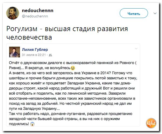Click the nedouchennn display name
The image size is (162, 134).
pos(37,10)
